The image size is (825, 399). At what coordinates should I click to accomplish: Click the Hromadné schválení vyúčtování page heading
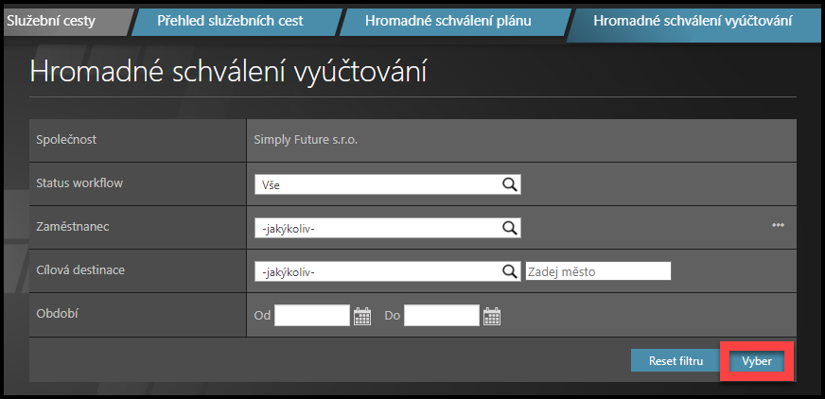point(229,72)
